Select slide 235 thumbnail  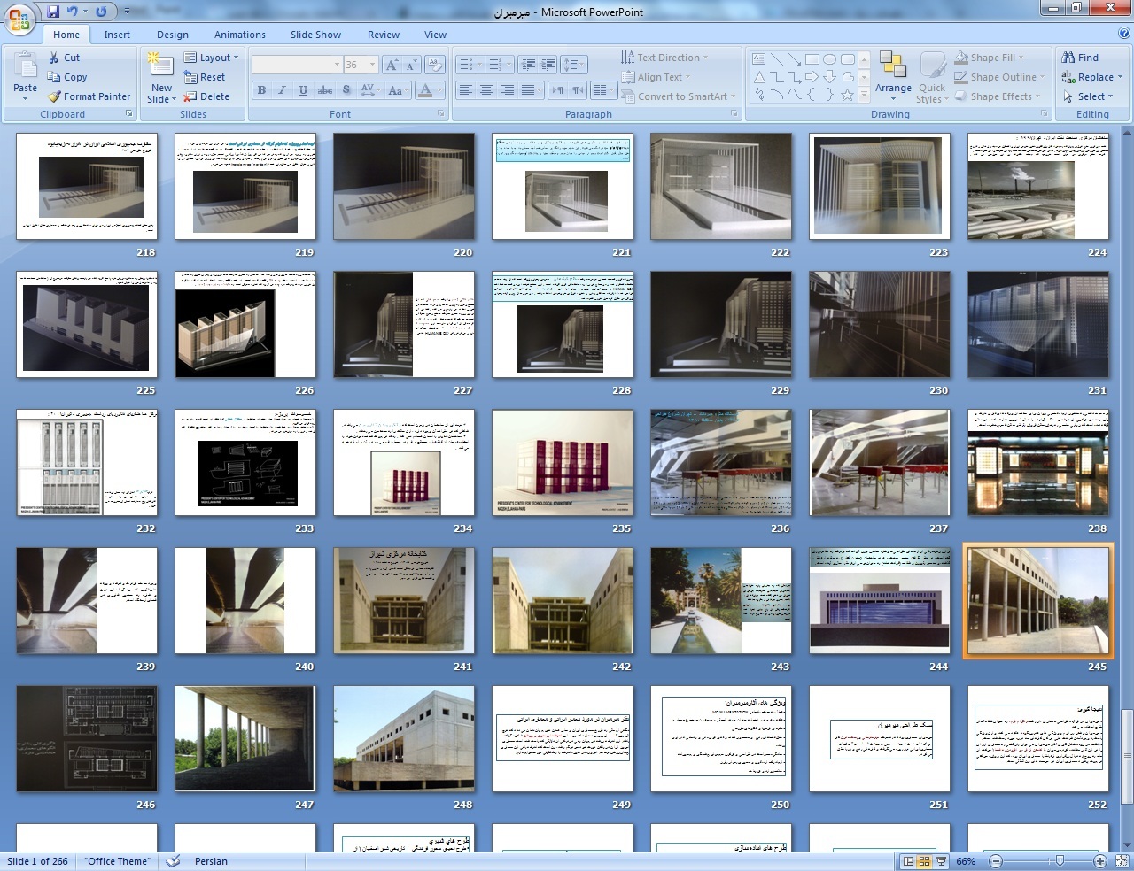pos(563,463)
